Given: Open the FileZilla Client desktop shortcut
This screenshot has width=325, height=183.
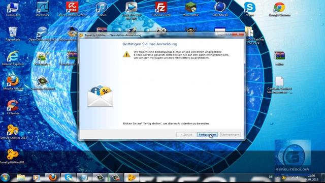Looking at the screenshot, I should (x=161, y=9).
